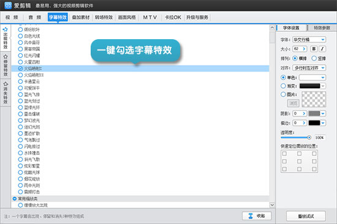Open the MTV tab
Screen dimensions: 337x224
coord(150,17)
